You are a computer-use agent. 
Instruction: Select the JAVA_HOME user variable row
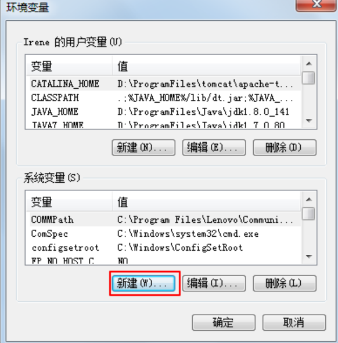164,112
